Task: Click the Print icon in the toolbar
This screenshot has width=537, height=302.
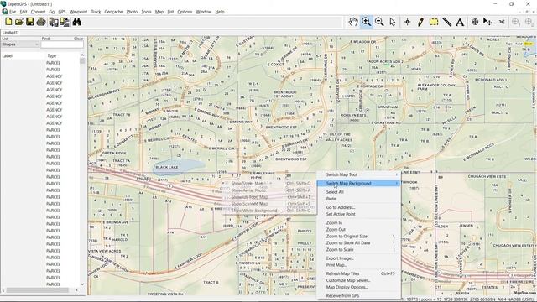Action: click(x=41, y=22)
